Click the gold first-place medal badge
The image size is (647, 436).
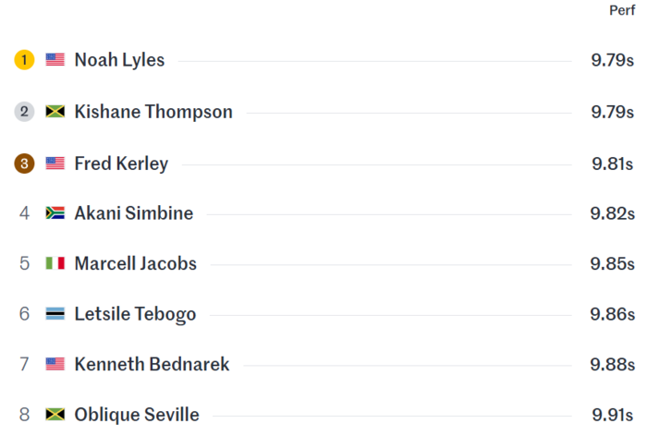coord(24,60)
